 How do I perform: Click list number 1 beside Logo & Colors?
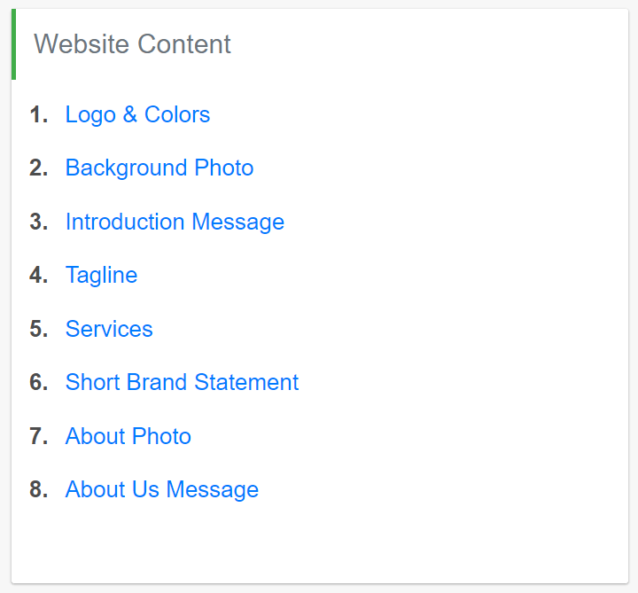[x=39, y=114]
